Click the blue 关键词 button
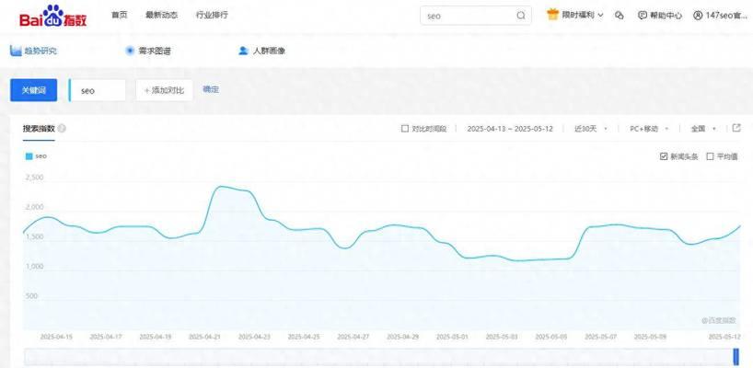Screen dimensions: 753x368 coord(34,90)
